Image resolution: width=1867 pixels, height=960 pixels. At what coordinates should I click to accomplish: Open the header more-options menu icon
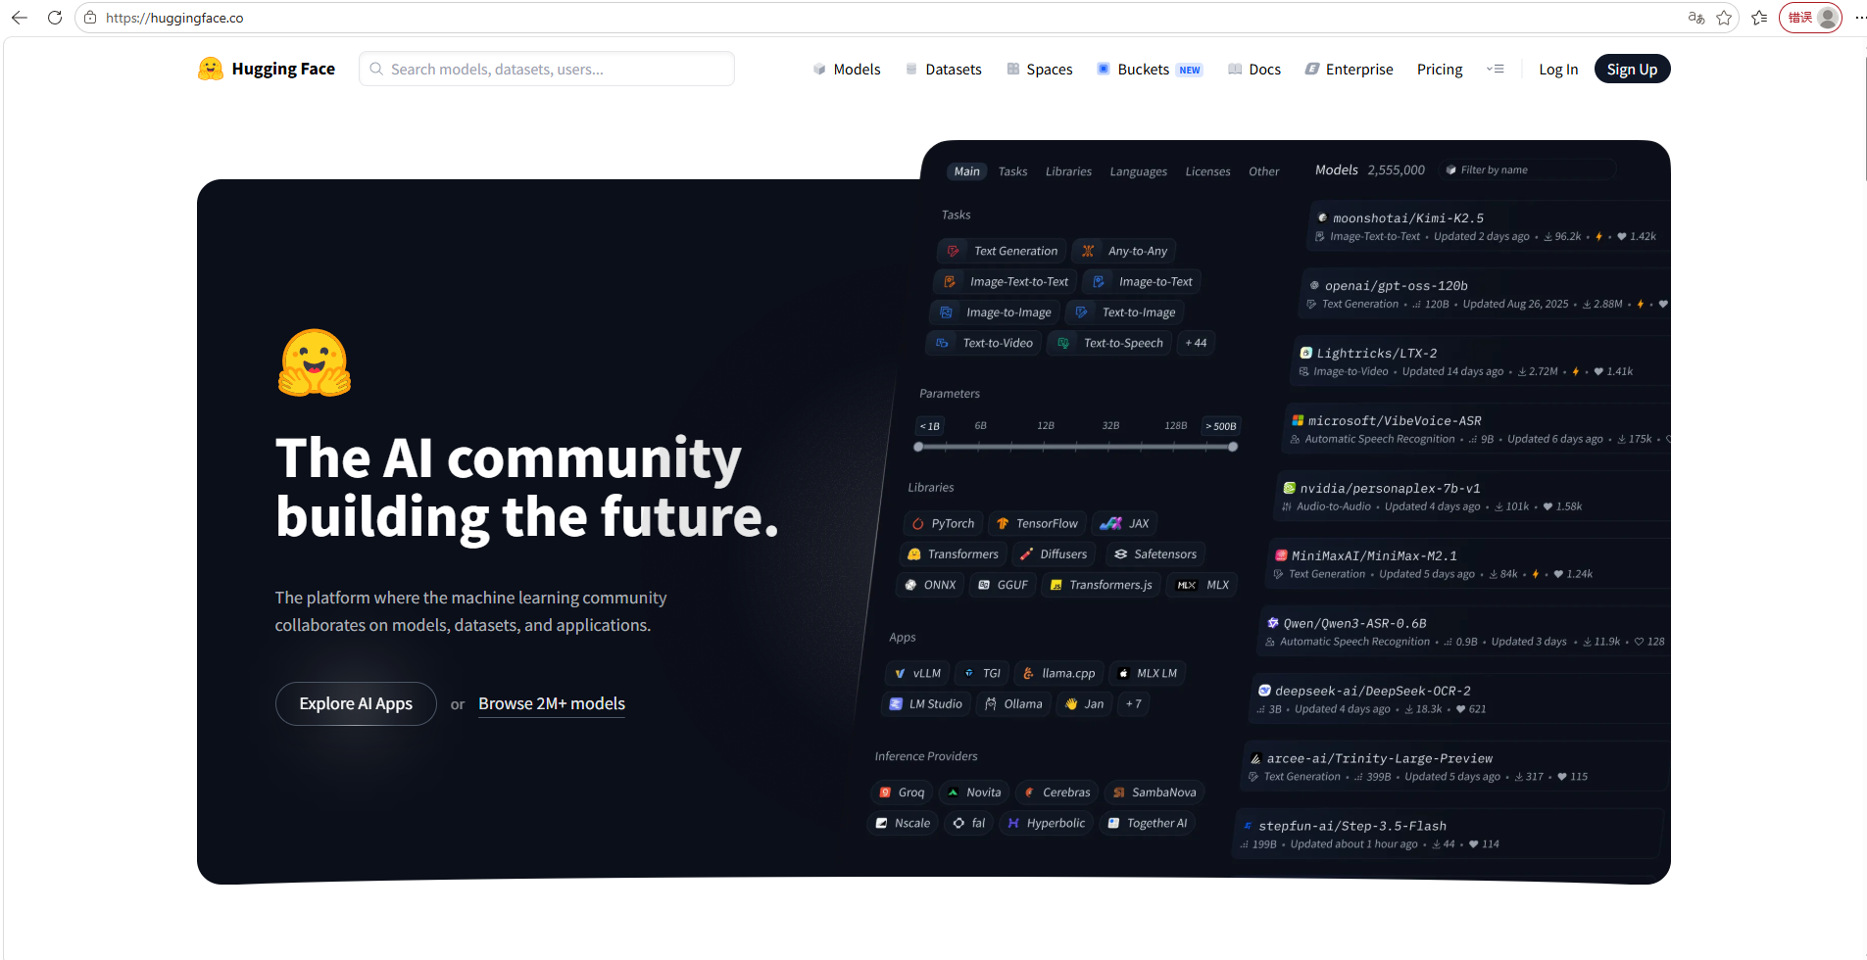[x=1495, y=69]
